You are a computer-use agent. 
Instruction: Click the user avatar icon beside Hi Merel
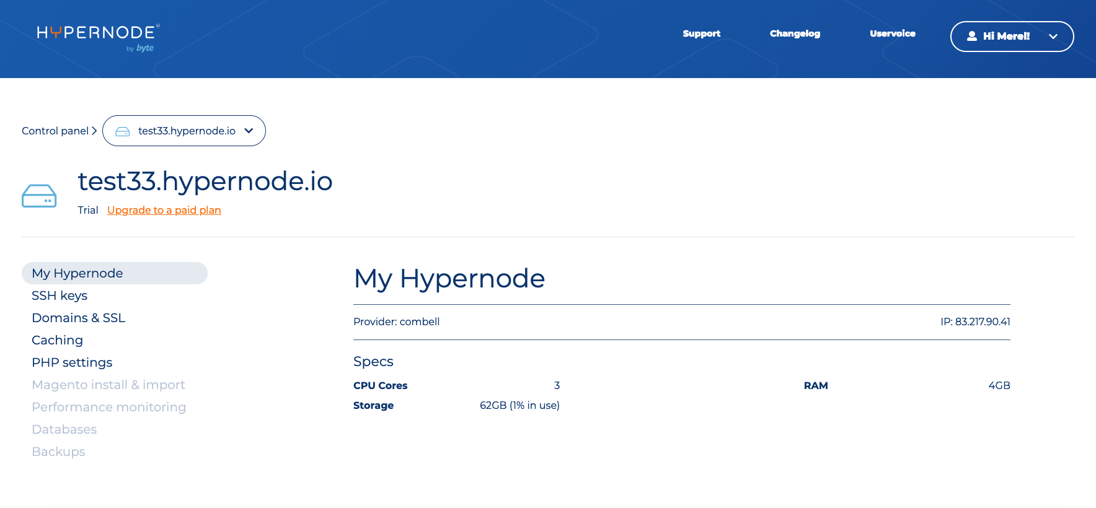point(972,37)
